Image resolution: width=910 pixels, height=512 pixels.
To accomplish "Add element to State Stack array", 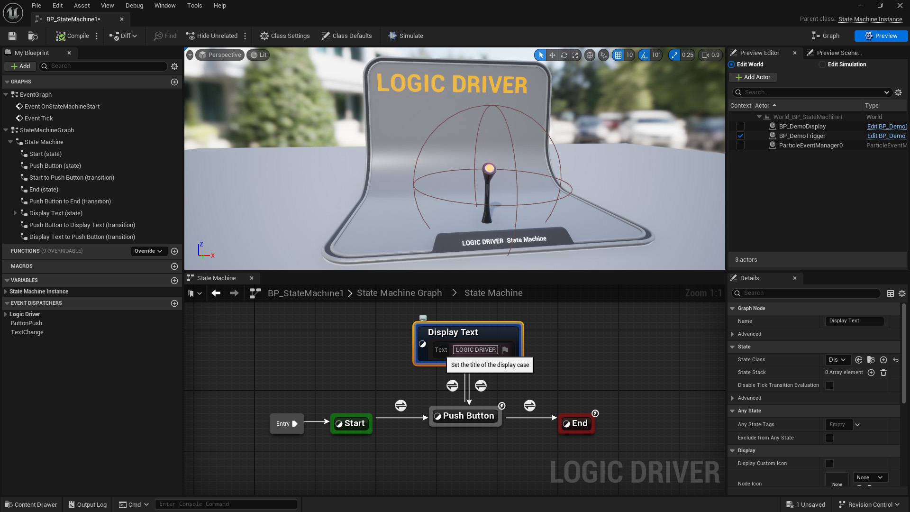I will coord(871,373).
